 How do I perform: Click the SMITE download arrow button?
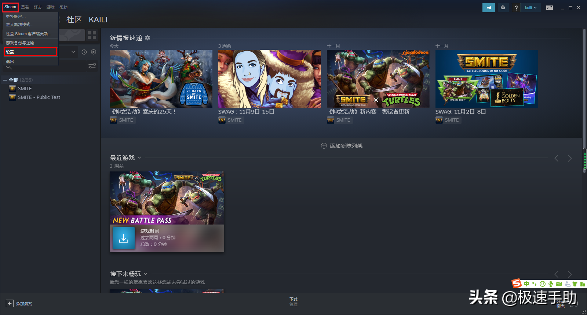click(x=124, y=238)
